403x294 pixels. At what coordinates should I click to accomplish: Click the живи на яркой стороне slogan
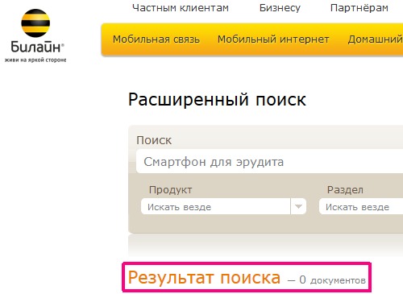point(35,60)
